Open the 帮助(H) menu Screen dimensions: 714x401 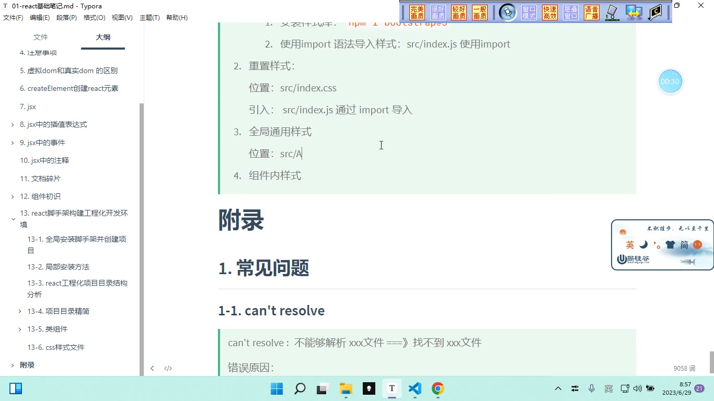(177, 18)
